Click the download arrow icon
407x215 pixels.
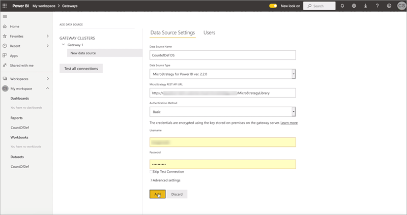coord(365,6)
